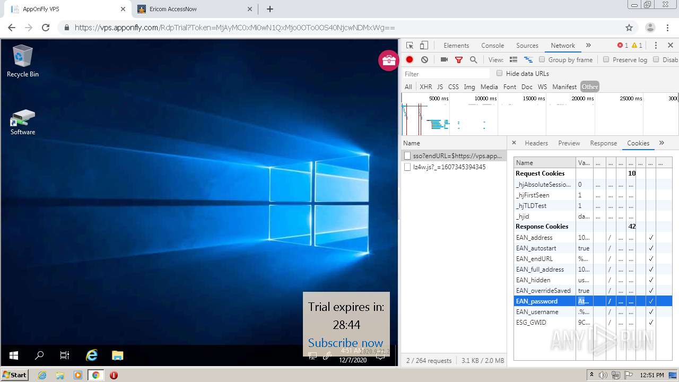Select the lz4w.js request row
Image resolution: width=679 pixels, height=382 pixels.
[x=454, y=167]
